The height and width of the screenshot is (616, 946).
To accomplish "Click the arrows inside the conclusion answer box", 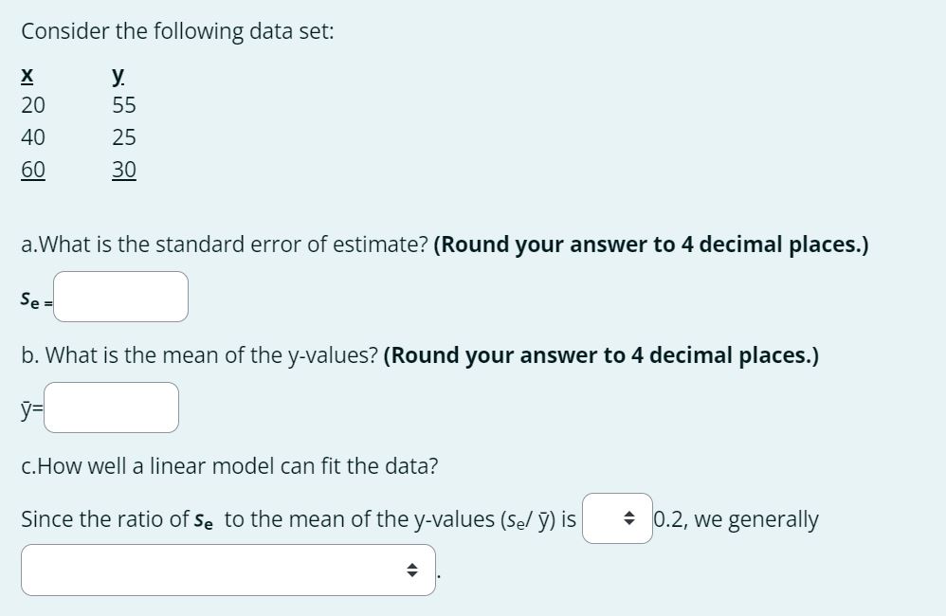I will click(411, 571).
